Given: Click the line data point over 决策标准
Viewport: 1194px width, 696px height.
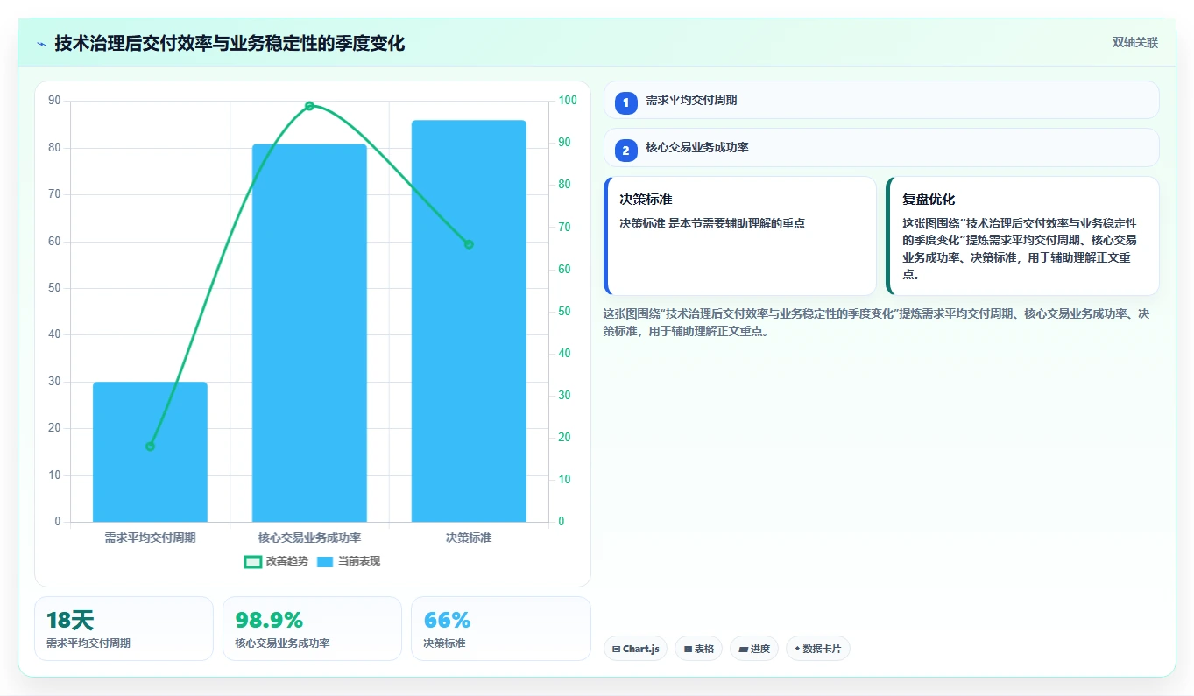Looking at the screenshot, I should click(469, 244).
